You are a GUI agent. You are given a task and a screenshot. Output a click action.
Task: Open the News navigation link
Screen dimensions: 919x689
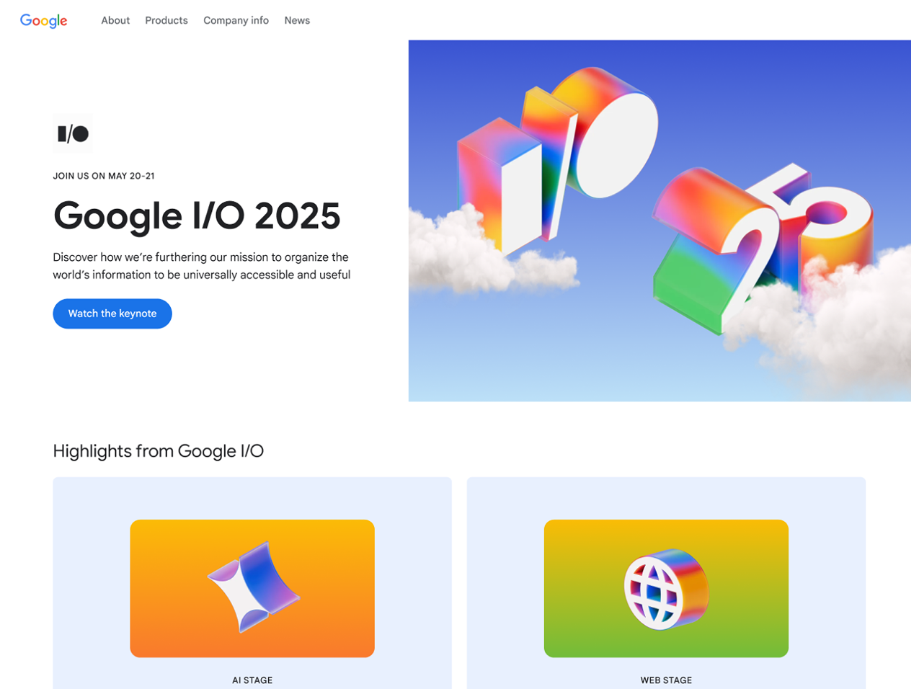click(x=297, y=20)
